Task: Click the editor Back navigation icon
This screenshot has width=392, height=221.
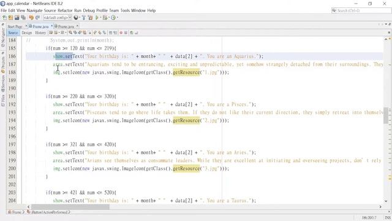Action: click(56, 33)
